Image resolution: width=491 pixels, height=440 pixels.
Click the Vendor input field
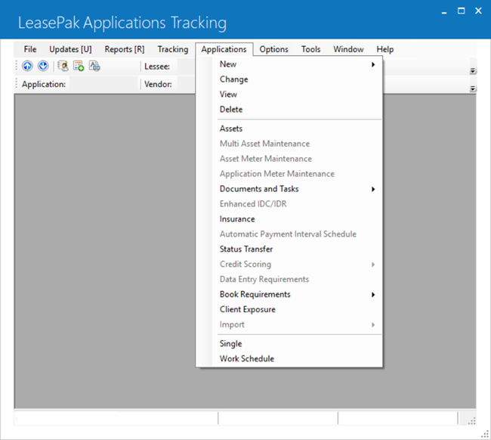187,84
